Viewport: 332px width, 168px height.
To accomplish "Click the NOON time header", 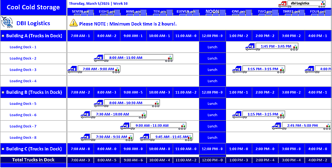I will point(212,12).
